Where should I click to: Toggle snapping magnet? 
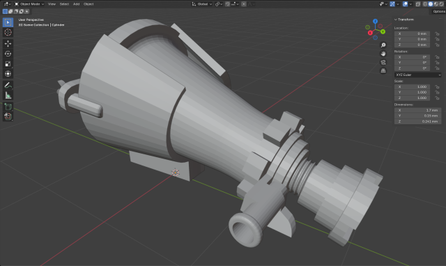228,4
